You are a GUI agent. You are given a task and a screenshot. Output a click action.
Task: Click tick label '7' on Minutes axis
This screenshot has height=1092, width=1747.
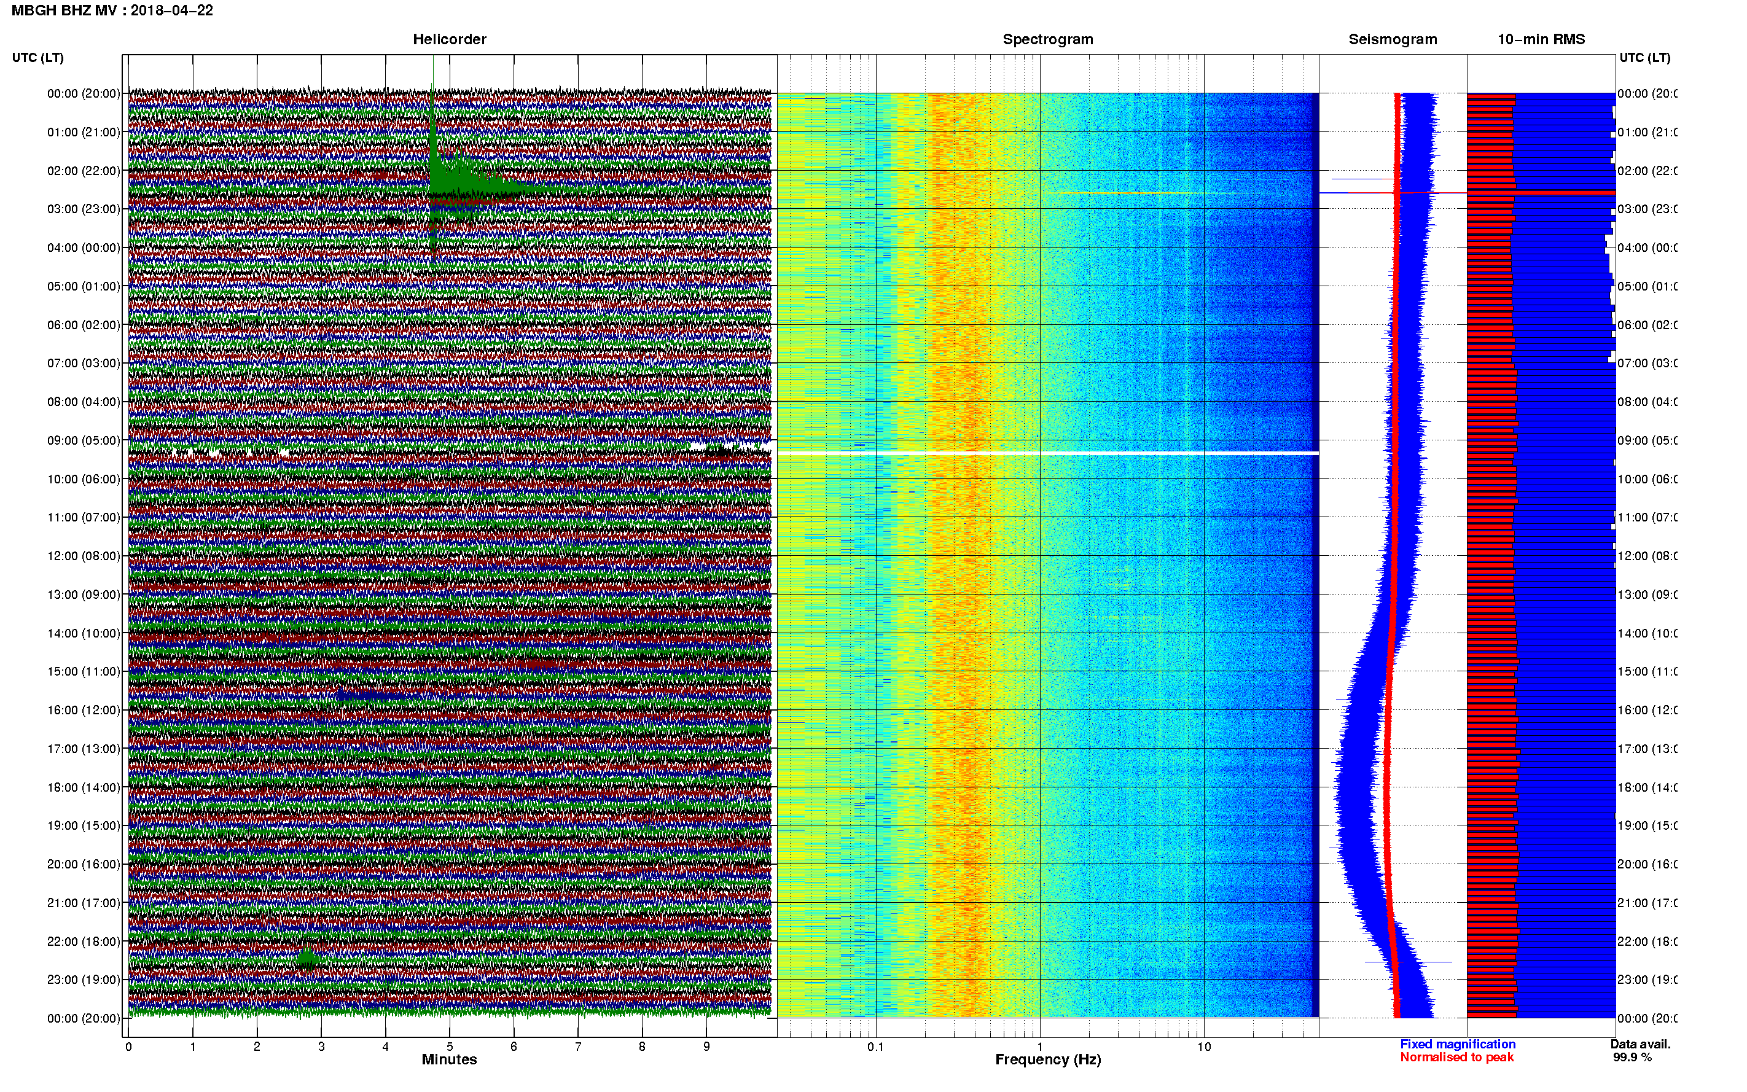pyautogui.click(x=578, y=1047)
